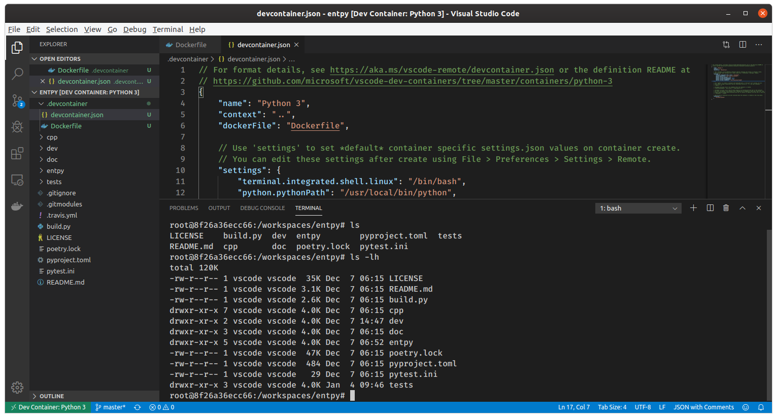This screenshot has width=777, height=418.
Task: Expand the Outline section
Action: [x=94, y=396]
